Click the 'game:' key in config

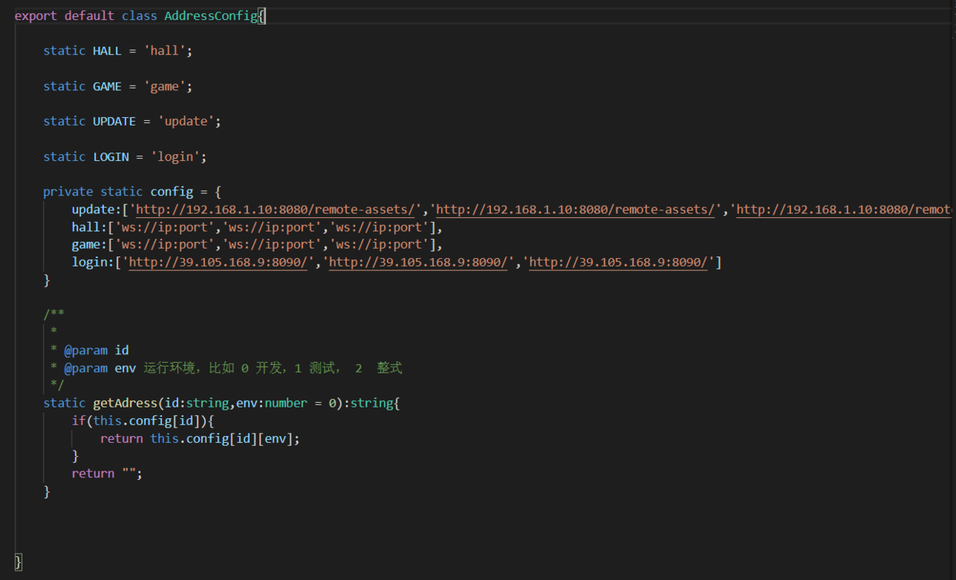click(89, 244)
